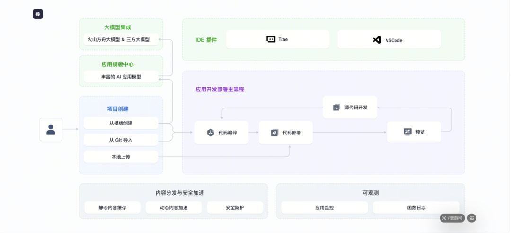Screen dimensions: 511x233
Task: Click the 丰富的 AI 应用模型 box
Action: coord(121,77)
